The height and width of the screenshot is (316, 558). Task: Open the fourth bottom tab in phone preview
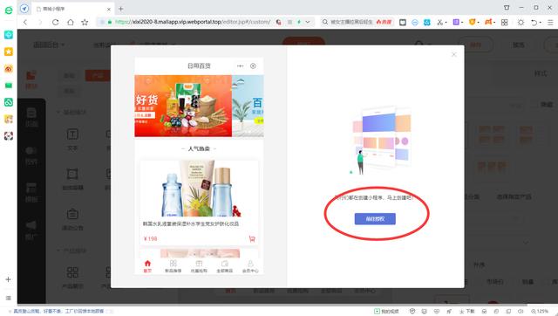point(225,266)
